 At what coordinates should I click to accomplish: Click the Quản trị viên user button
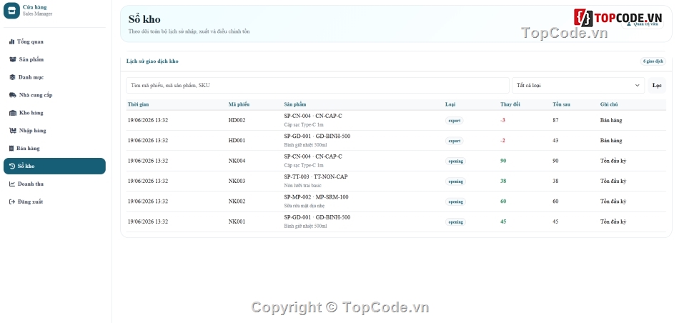643,24
